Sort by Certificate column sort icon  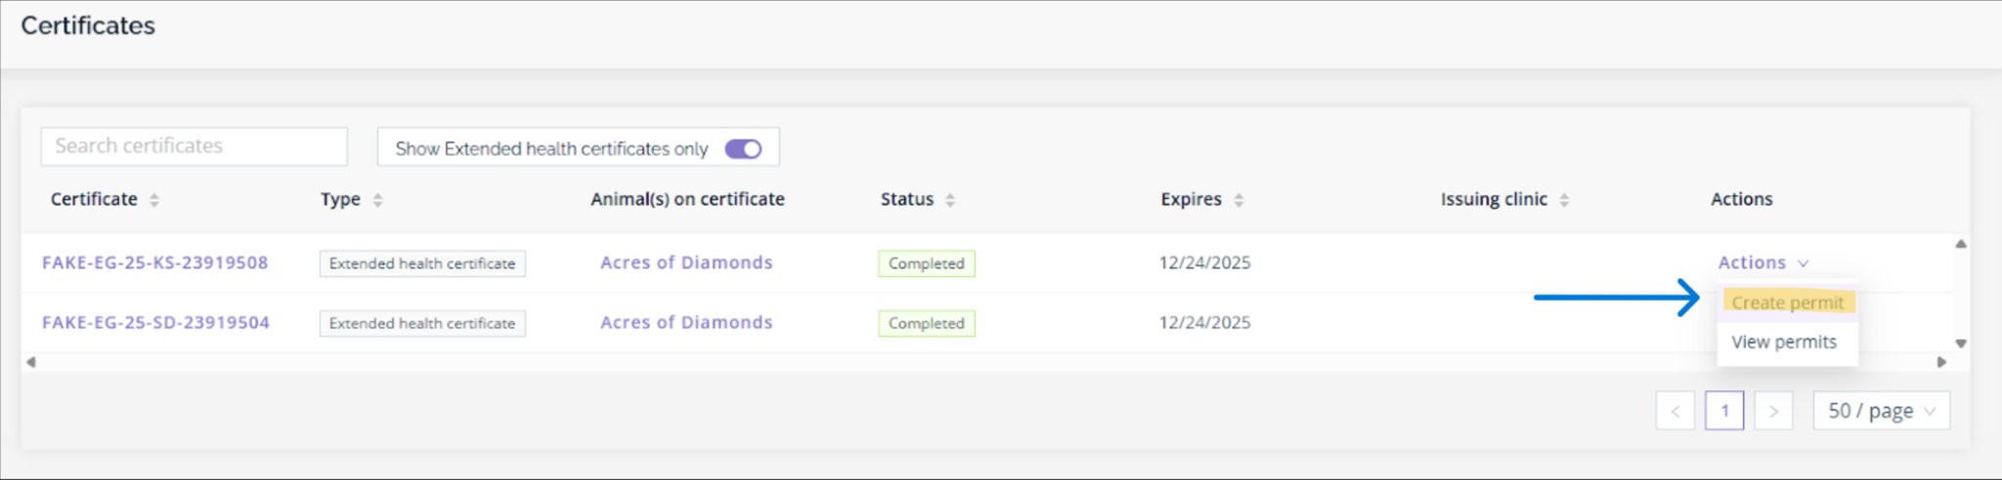pos(154,200)
